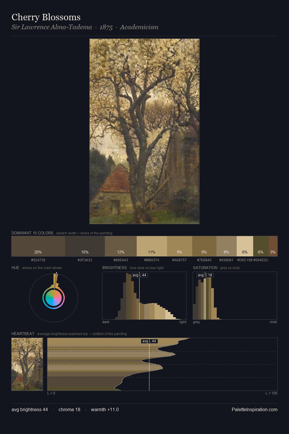
Task: Click the 'grey' axis label
Action: 197,322
